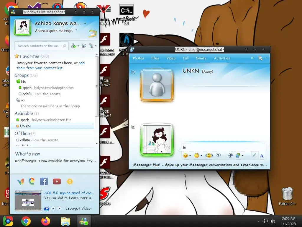Click the Facebook icon in Messenger footer
This screenshot has width=302, height=227.
pyautogui.click(x=44, y=182)
